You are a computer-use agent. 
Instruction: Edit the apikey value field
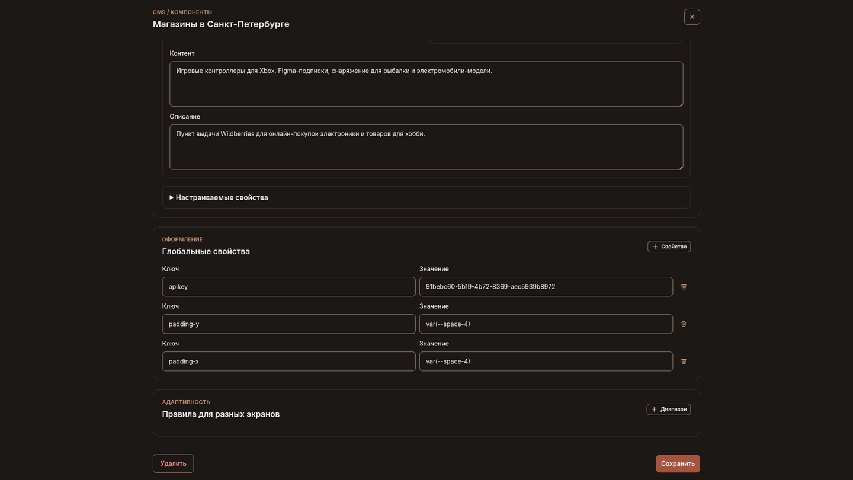pyautogui.click(x=546, y=287)
